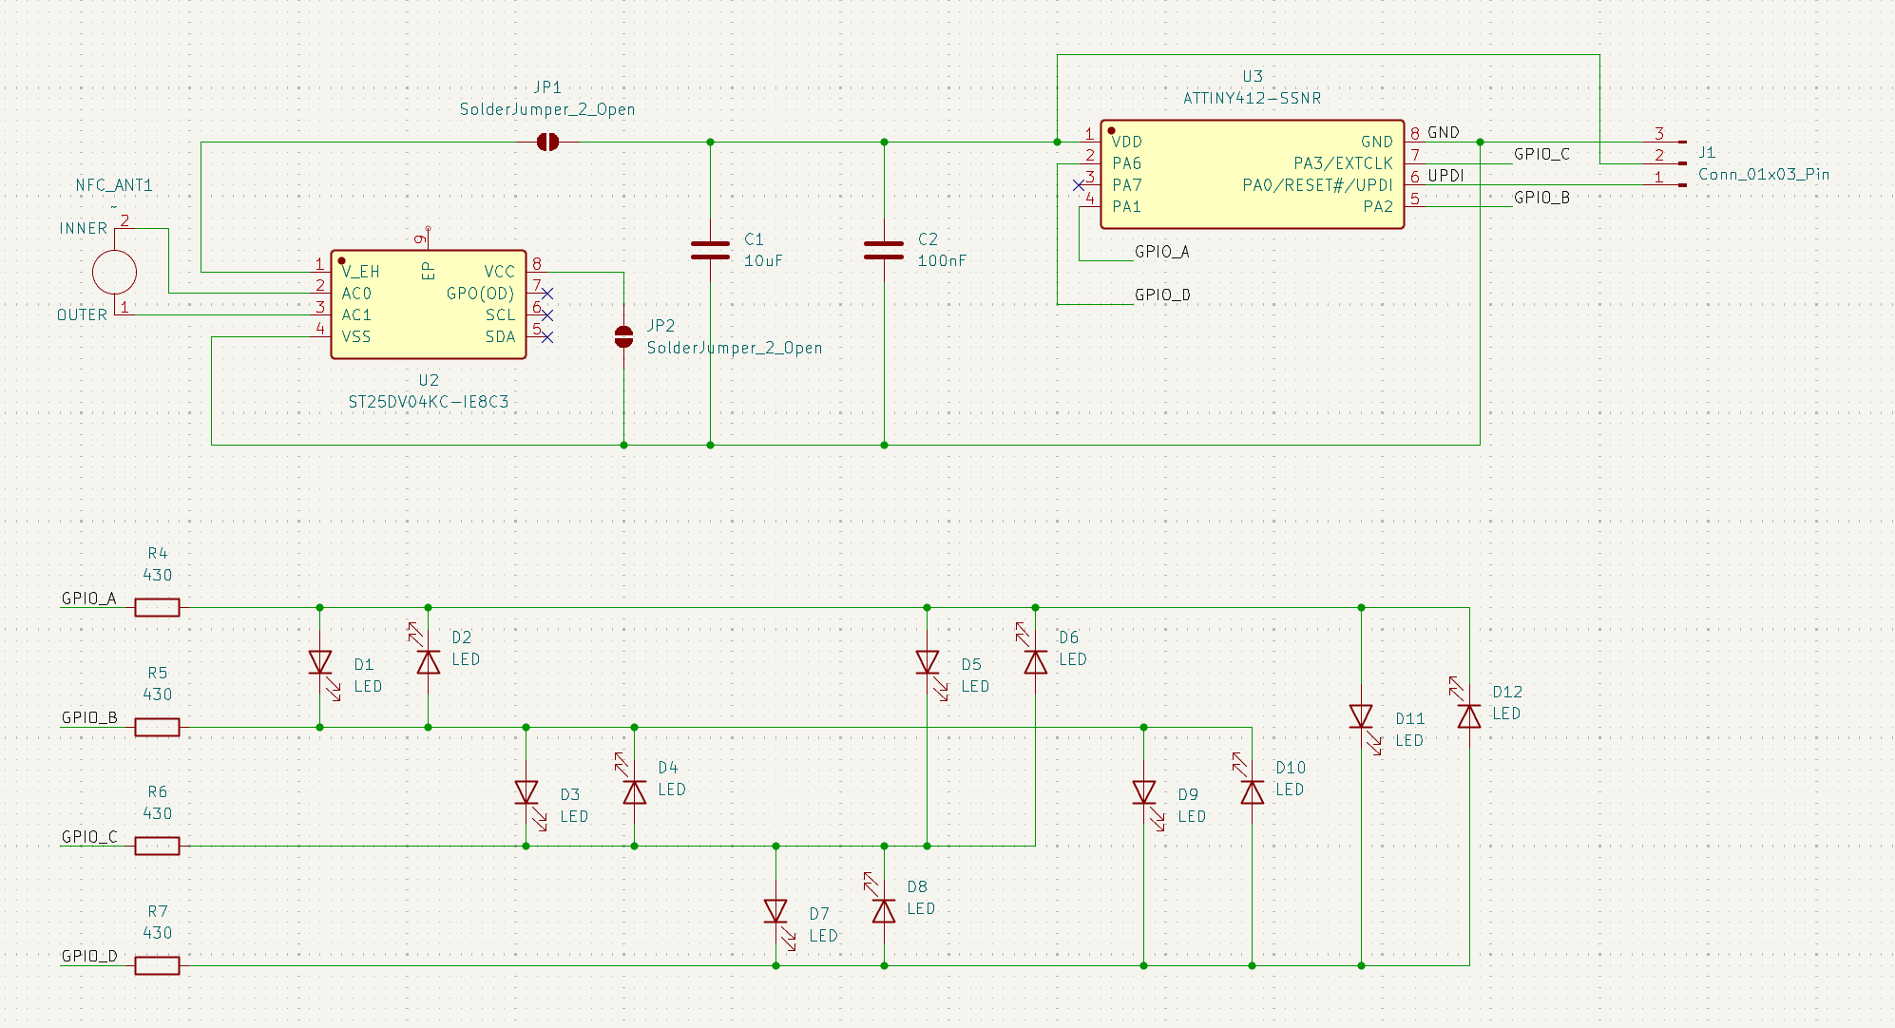Select LED D10 diode symbol
The width and height of the screenshot is (1895, 1028).
coord(1253,792)
